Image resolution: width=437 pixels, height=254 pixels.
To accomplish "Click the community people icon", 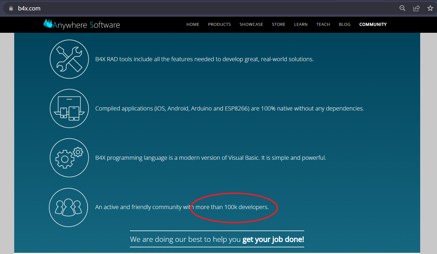I will (68, 207).
